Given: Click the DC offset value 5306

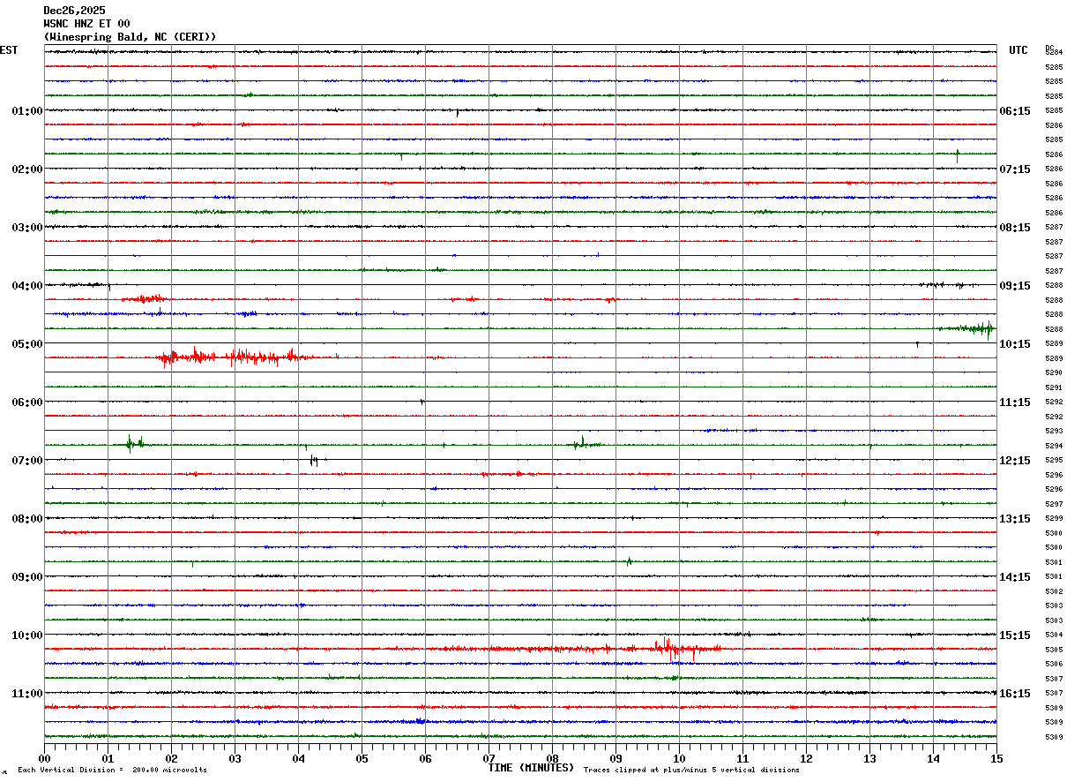Looking at the screenshot, I should point(1054,665).
